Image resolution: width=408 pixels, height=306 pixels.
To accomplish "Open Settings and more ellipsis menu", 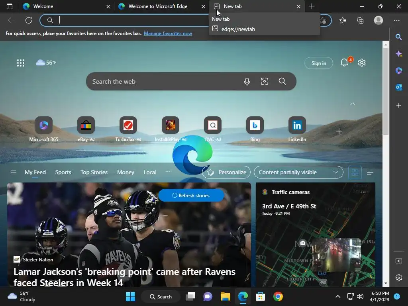I will pos(396,20).
